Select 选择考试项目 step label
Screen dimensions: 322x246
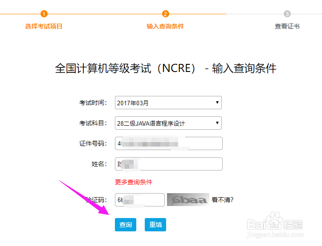44,26
